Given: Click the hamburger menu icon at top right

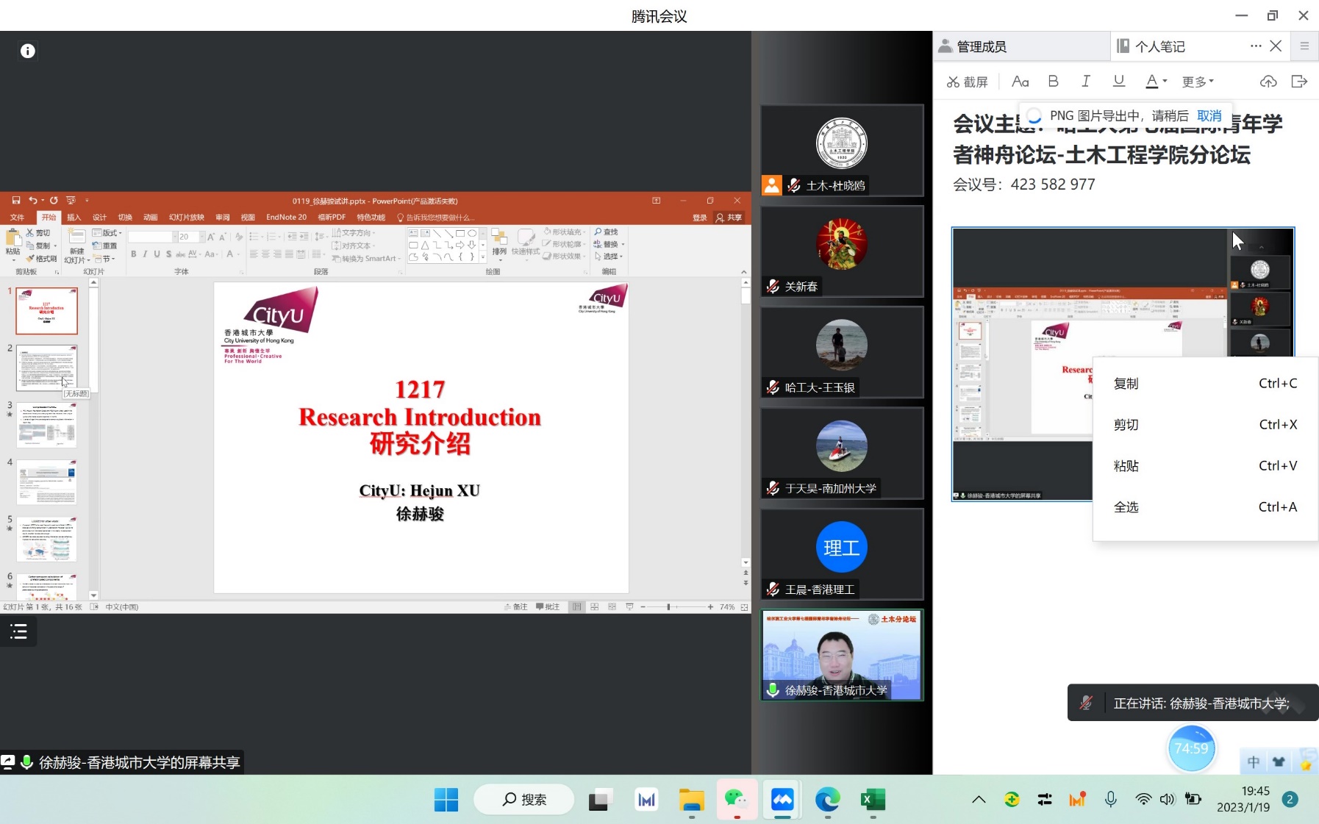Looking at the screenshot, I should [1304, 46].
